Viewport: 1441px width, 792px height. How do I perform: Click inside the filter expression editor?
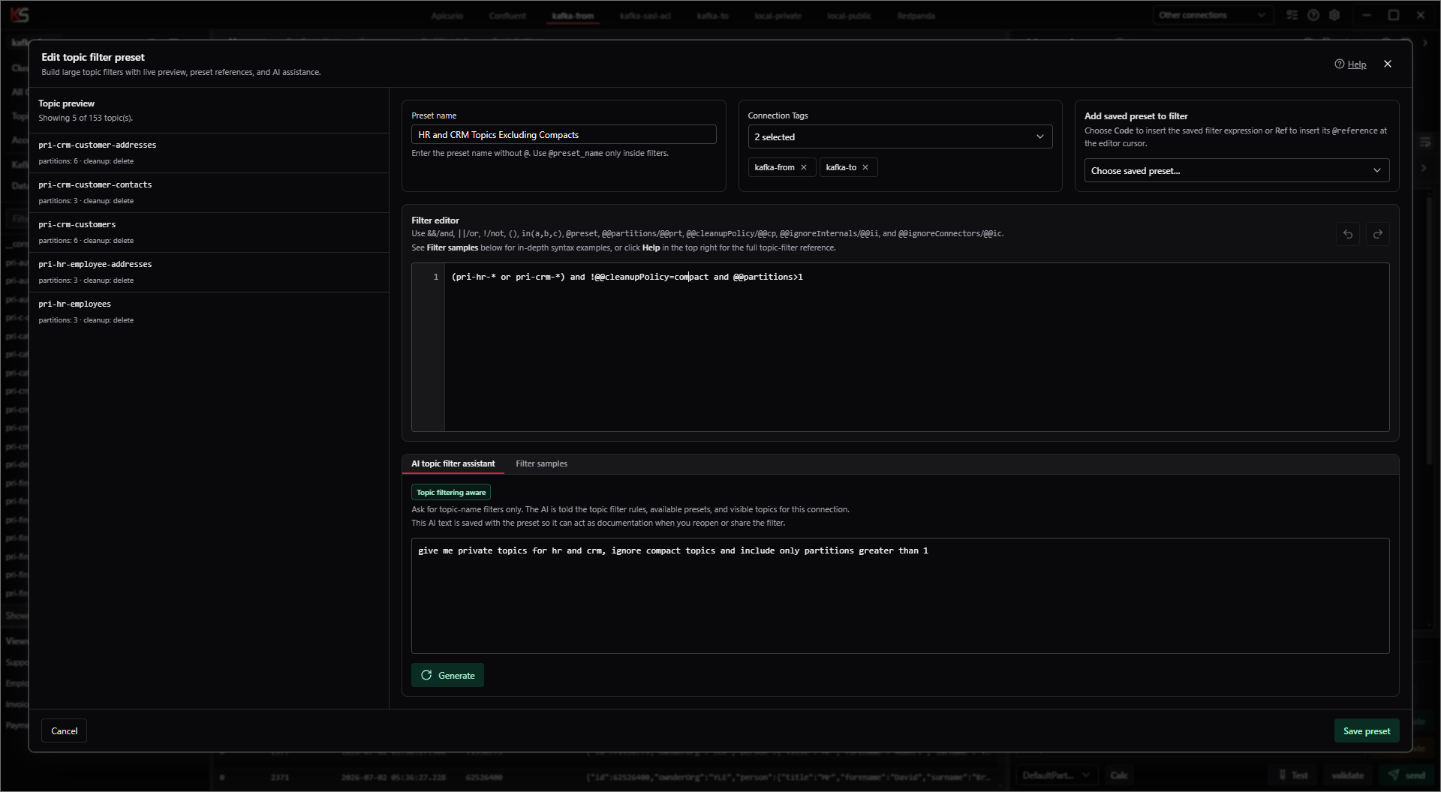pos(916,346)
